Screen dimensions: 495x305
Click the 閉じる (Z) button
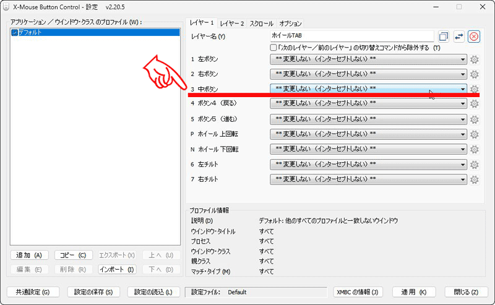tap(466, 292)
